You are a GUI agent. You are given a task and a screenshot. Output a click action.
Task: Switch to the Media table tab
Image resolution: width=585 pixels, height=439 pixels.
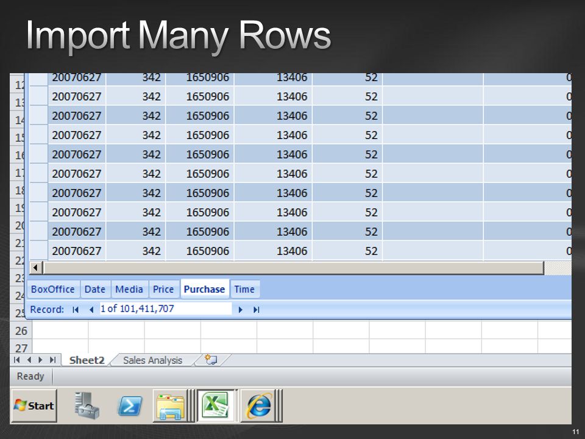129,289
